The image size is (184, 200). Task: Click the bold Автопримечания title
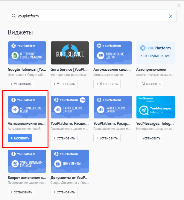pyautogui.click(x=151, y=69)
